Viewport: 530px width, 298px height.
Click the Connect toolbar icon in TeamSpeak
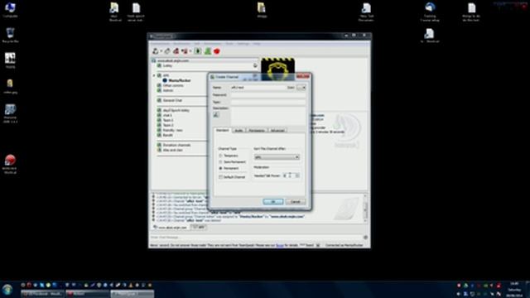pyautogui.click(x=155, y=51)
